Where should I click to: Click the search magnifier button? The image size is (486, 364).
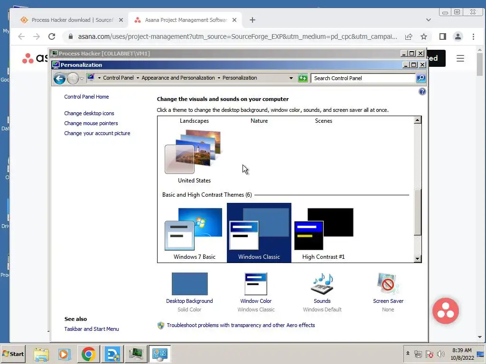click(x=421, y=78)
